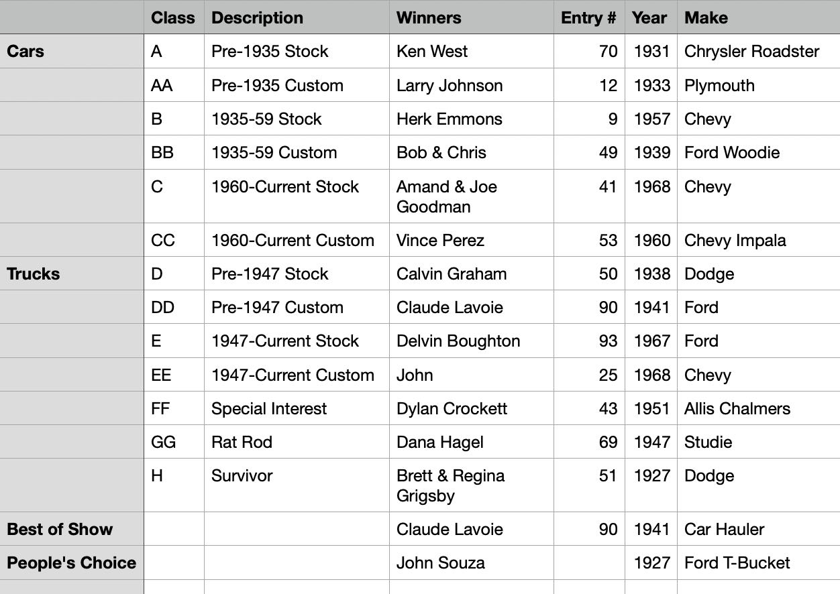Click the Chrysler Roadster make cell
The width and height of the screenshot is (840, 594).
pos(758,52)
